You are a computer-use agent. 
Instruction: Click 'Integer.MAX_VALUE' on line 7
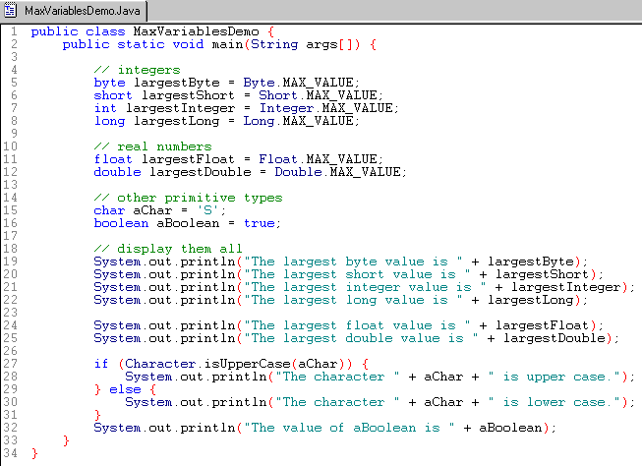(325, 108)
